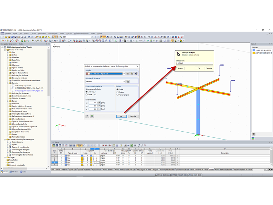
Task: Undo the last action
Action: click(29, 37)
